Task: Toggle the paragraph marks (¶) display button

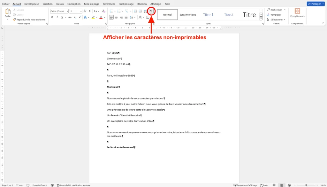Action: (151, 11)
